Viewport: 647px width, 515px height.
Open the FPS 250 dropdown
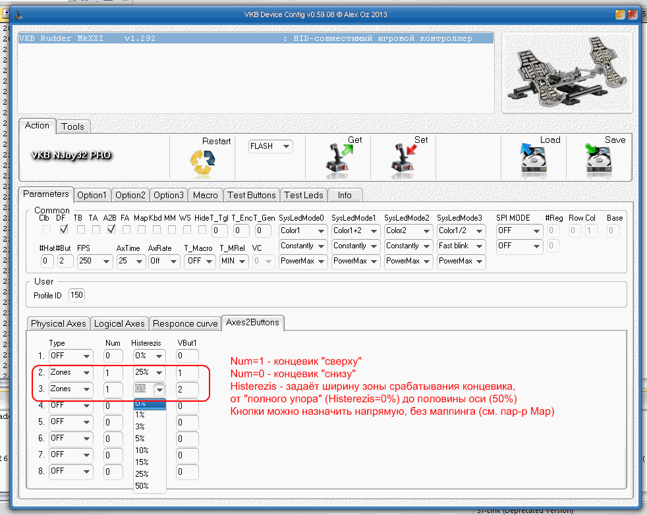tap(94, 261)
